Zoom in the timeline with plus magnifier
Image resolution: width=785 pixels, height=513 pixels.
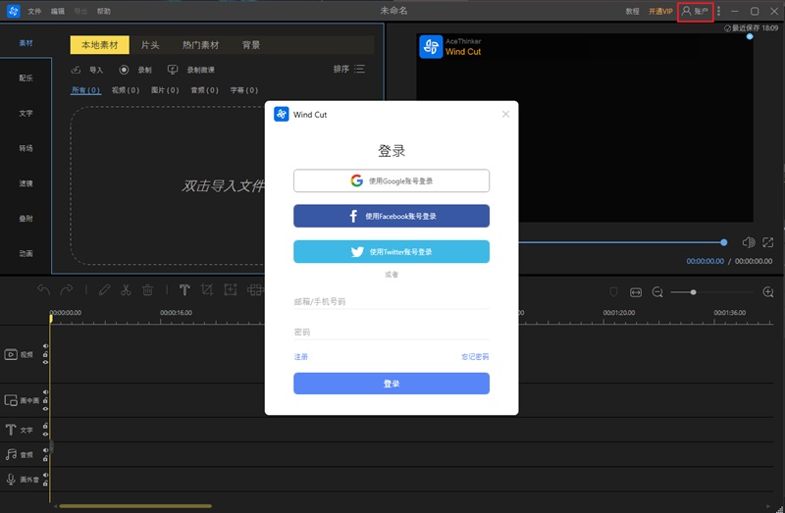click(x=768, y=291)
